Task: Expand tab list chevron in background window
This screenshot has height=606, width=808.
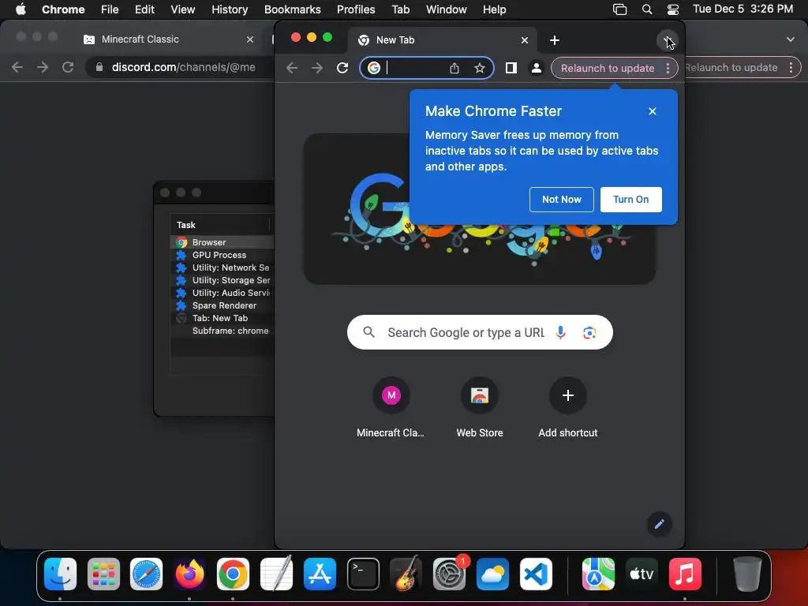Action: point(791,39)
